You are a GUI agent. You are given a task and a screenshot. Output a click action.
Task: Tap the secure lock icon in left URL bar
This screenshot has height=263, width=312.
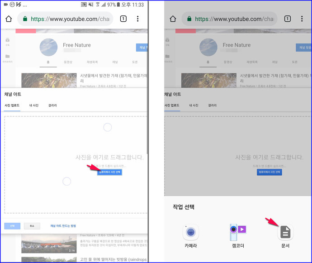pyautogui.click(x=25, y=19)
